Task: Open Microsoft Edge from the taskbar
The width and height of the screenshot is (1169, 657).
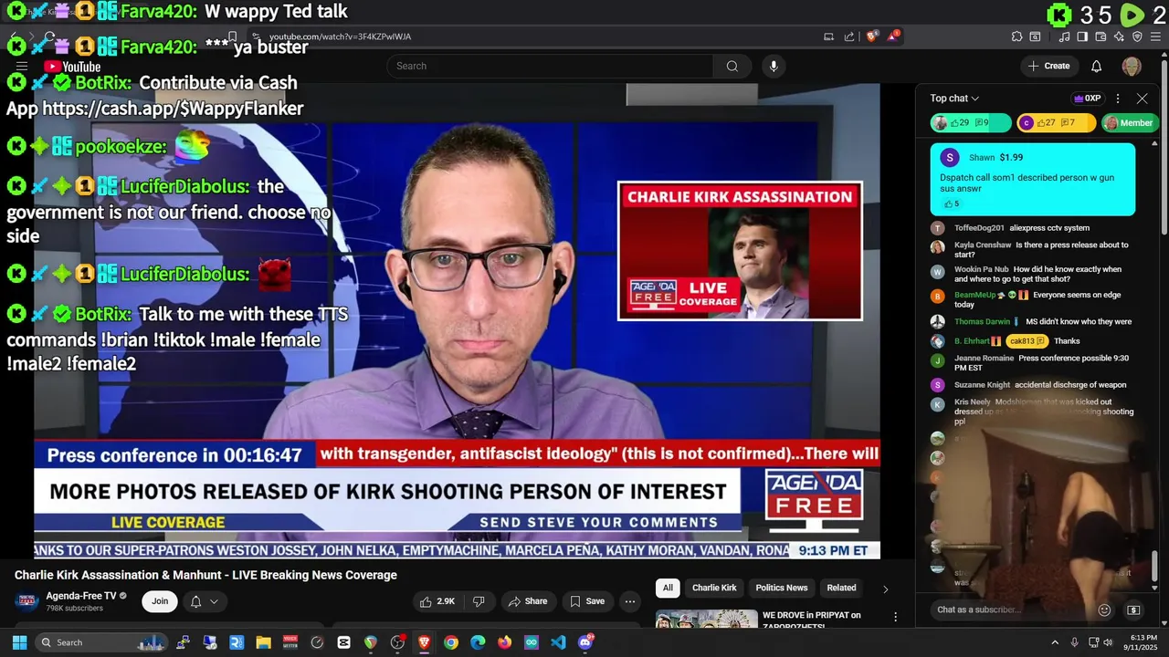Action: 478,642
